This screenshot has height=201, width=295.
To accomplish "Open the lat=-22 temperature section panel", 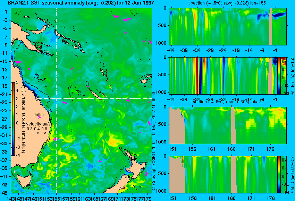I will tap(228, 125).
